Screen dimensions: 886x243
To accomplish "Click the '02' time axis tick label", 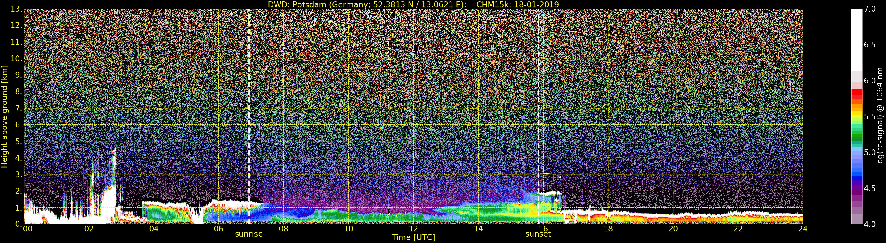I will [89, 229].
